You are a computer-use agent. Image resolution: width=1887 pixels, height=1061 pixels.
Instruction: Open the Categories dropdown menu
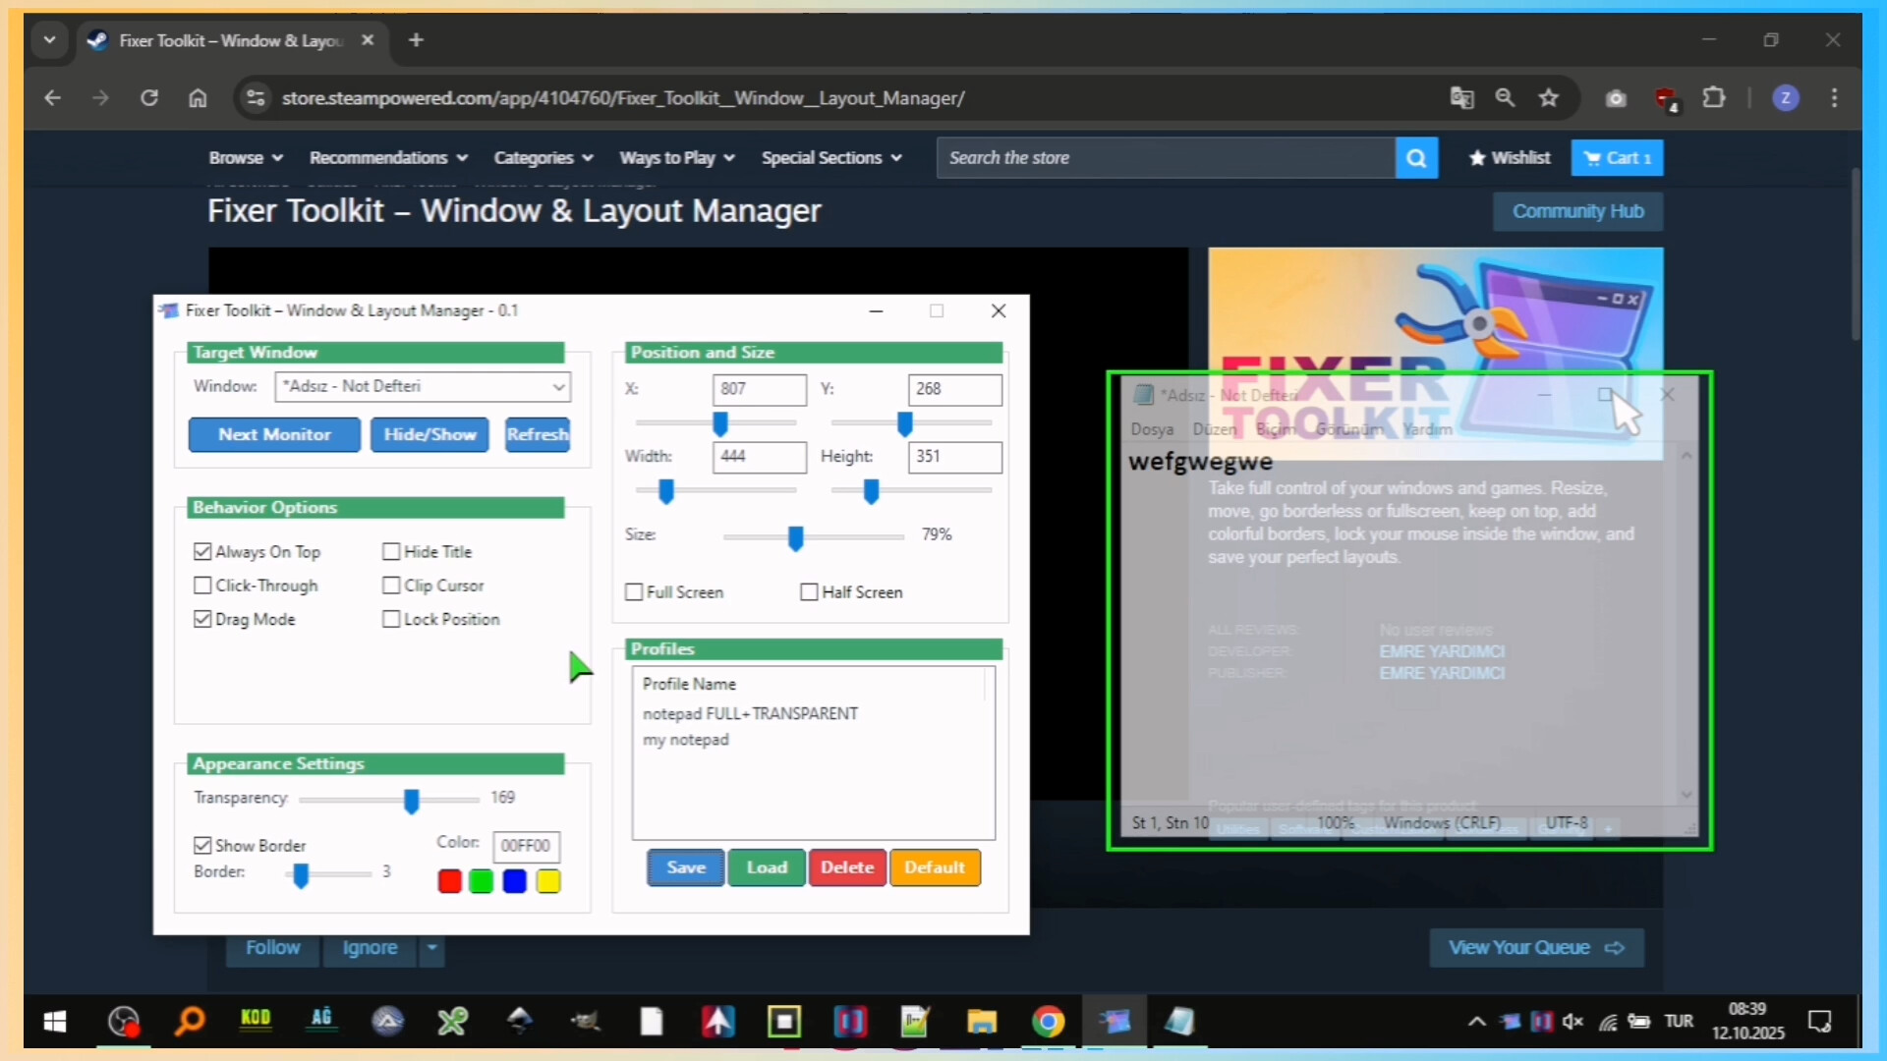click(543, 158)
